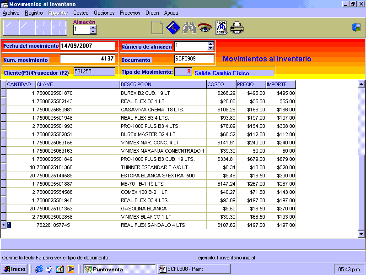Click the ABCDE letters grid icon
Image resolution: width=366 pixels, height=275 pixels.
221,28
